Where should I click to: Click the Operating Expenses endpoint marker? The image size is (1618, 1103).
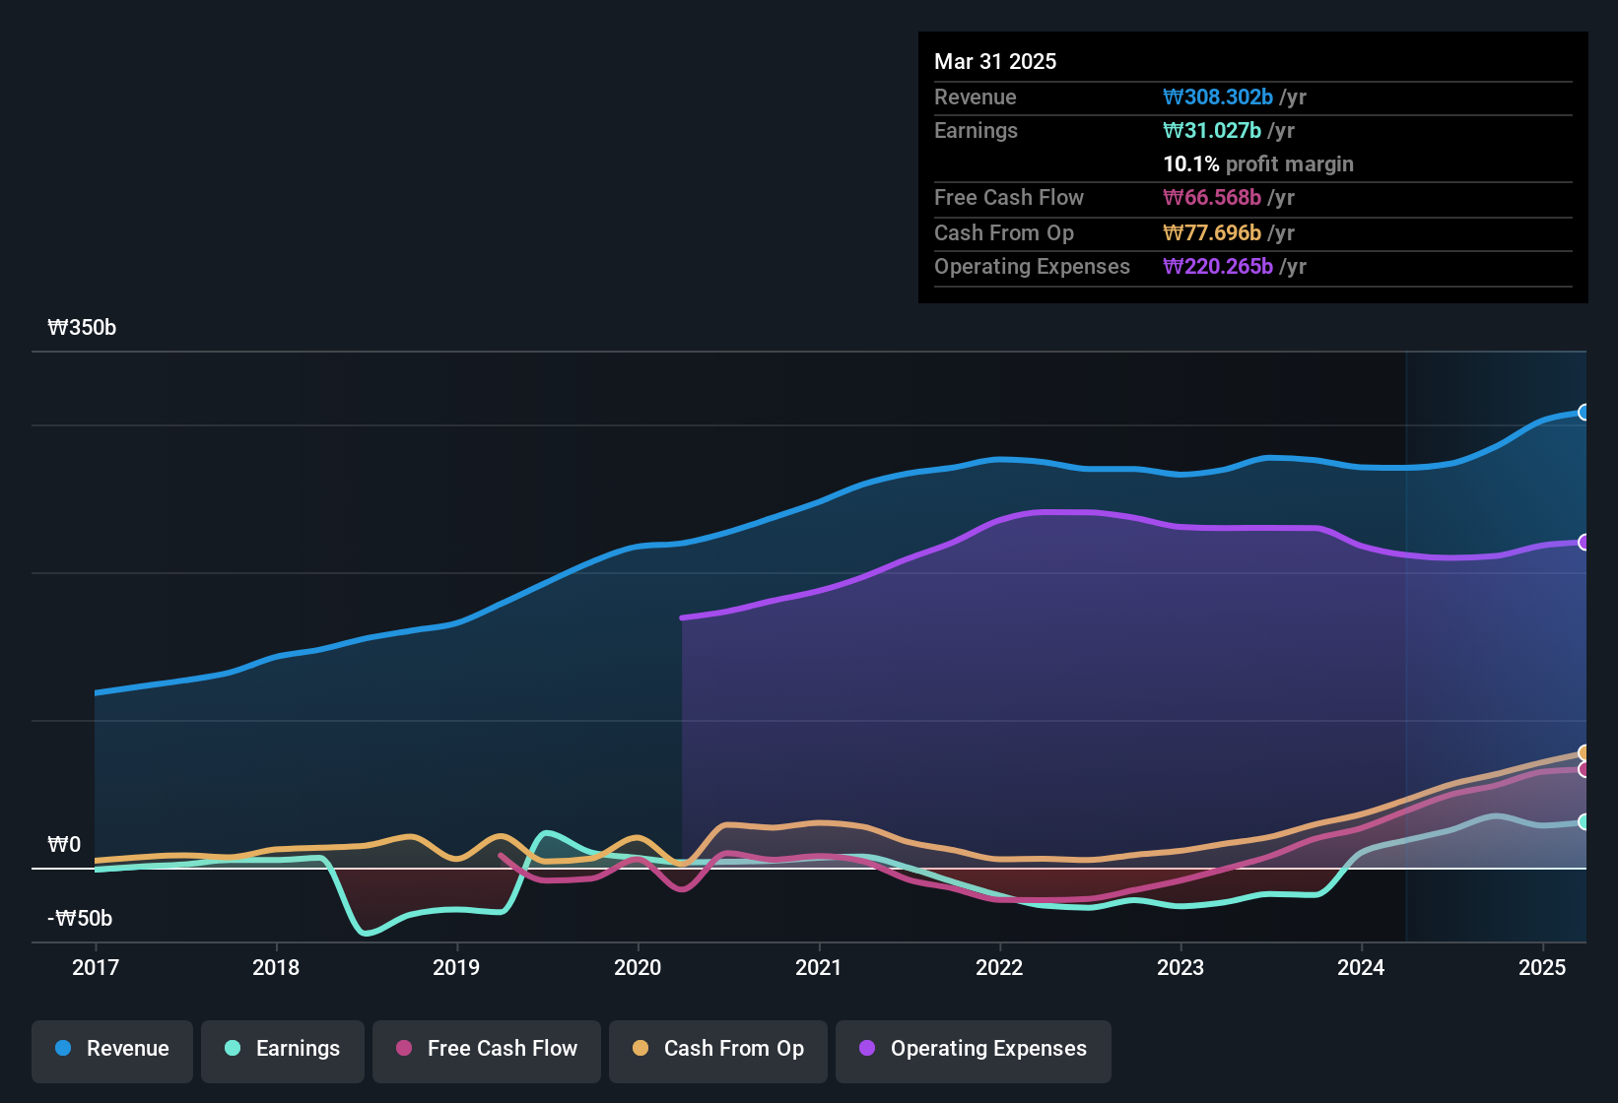pyautogui.click(x=1584, y=543)
